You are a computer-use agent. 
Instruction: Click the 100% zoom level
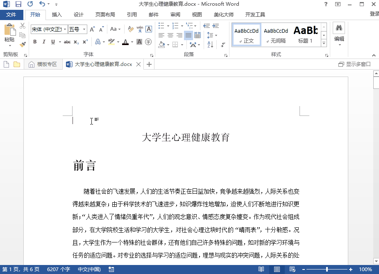click(365, 269)
